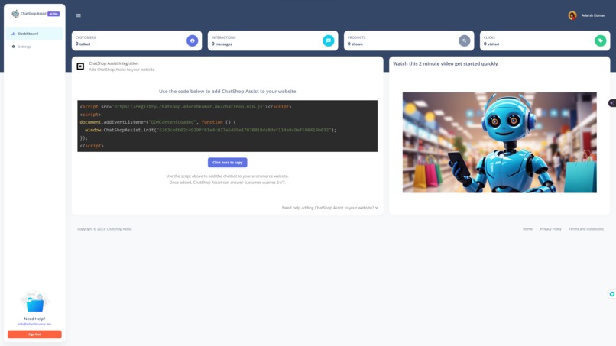Click the Need Help? text in sidebar
Image resolution: width=616 pixels, height=346 pixels.
coord(34,319)
